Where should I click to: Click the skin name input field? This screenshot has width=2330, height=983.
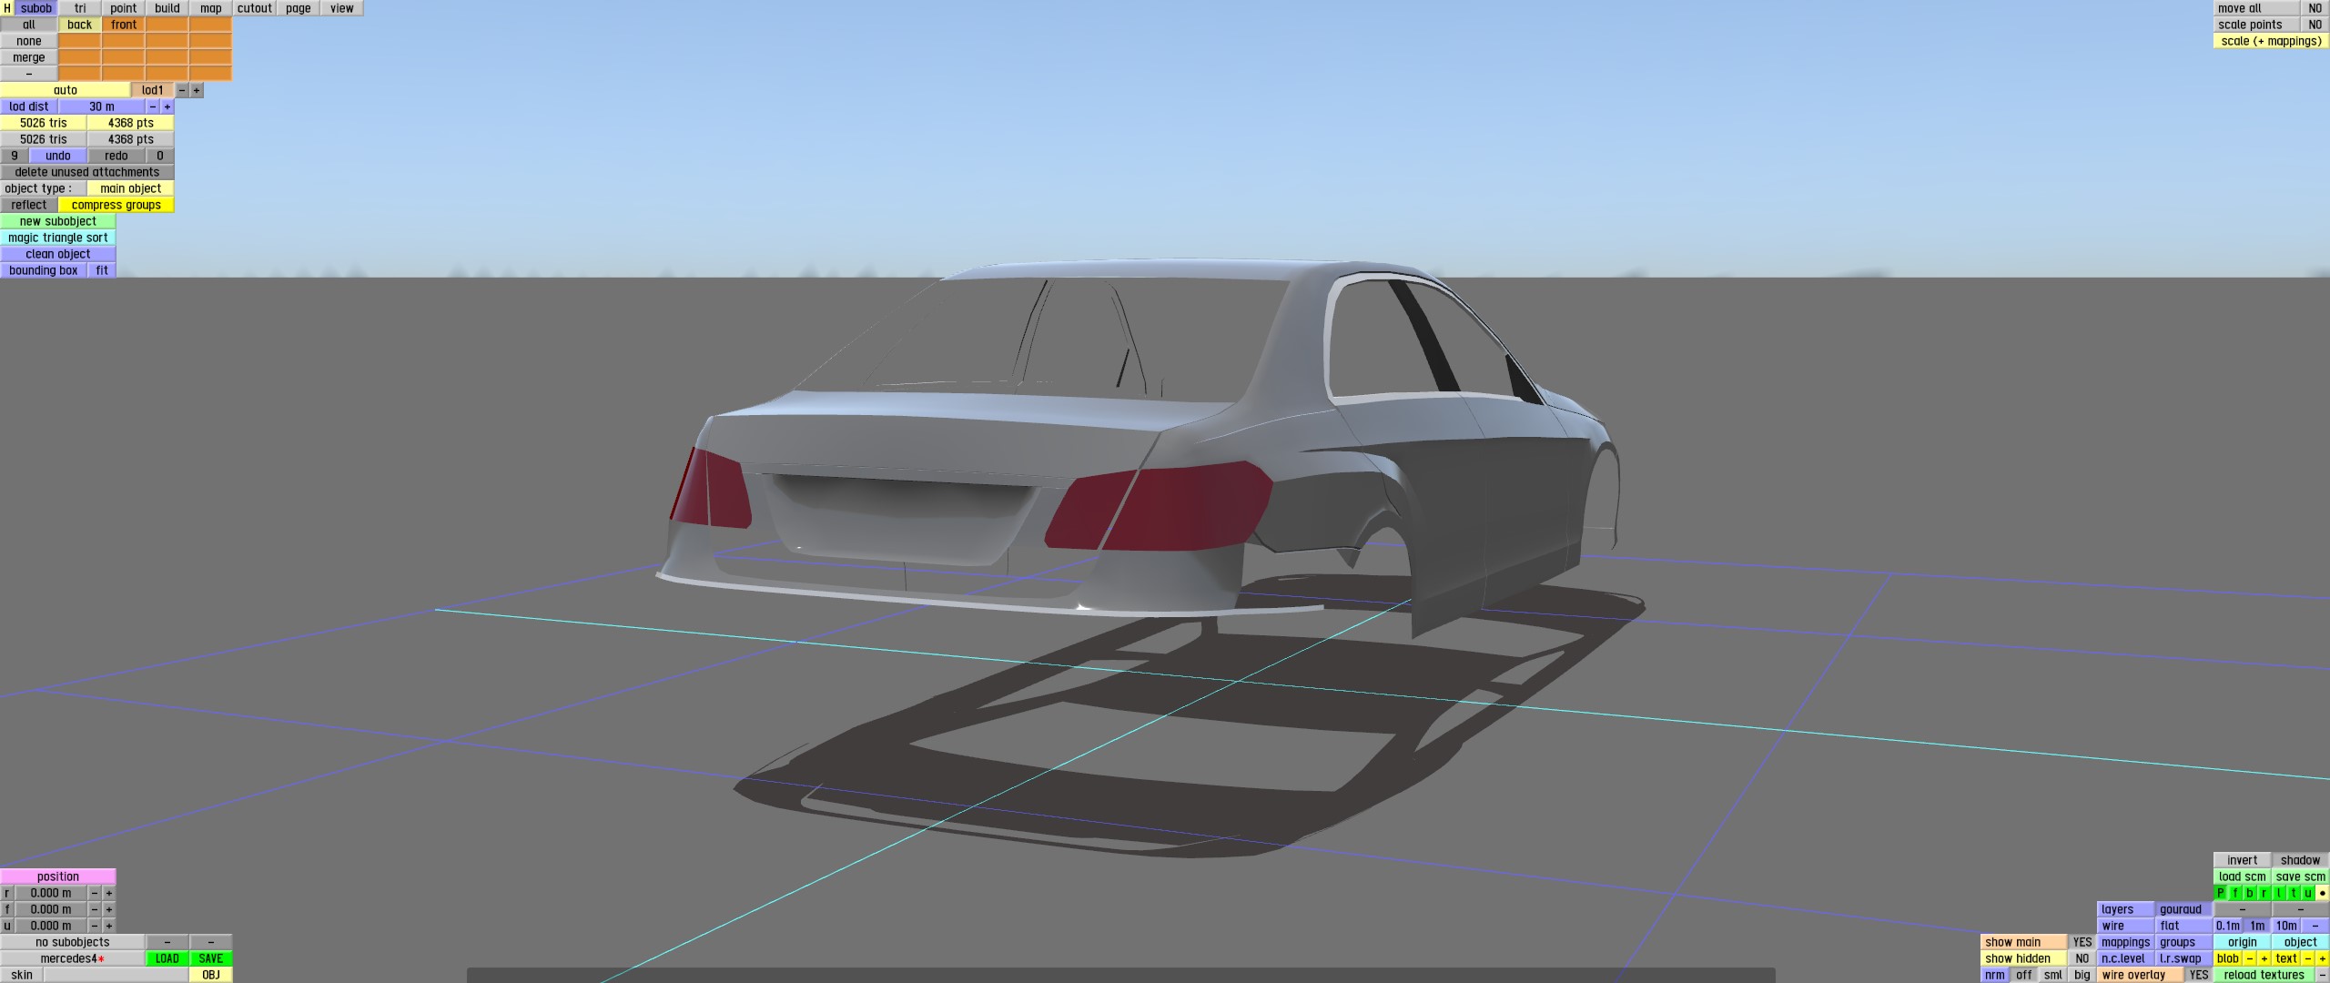(116, 975)
